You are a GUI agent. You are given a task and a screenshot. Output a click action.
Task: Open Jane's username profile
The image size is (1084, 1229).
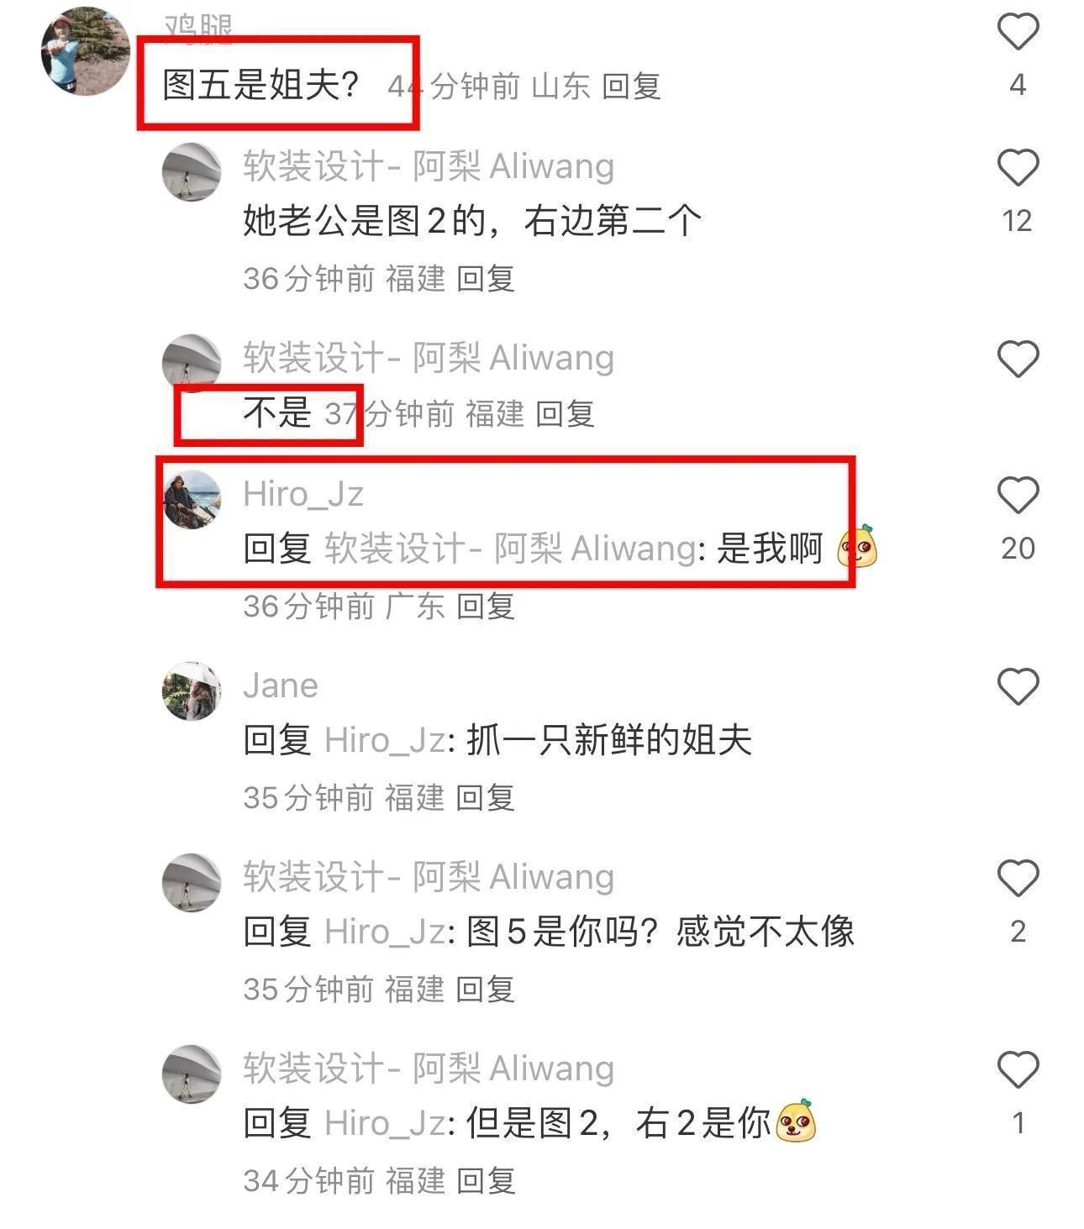coord(281,685)
